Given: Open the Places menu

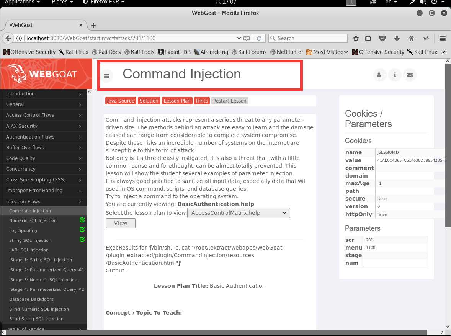Looking at the screenshot, I should [x=62, y=2].
